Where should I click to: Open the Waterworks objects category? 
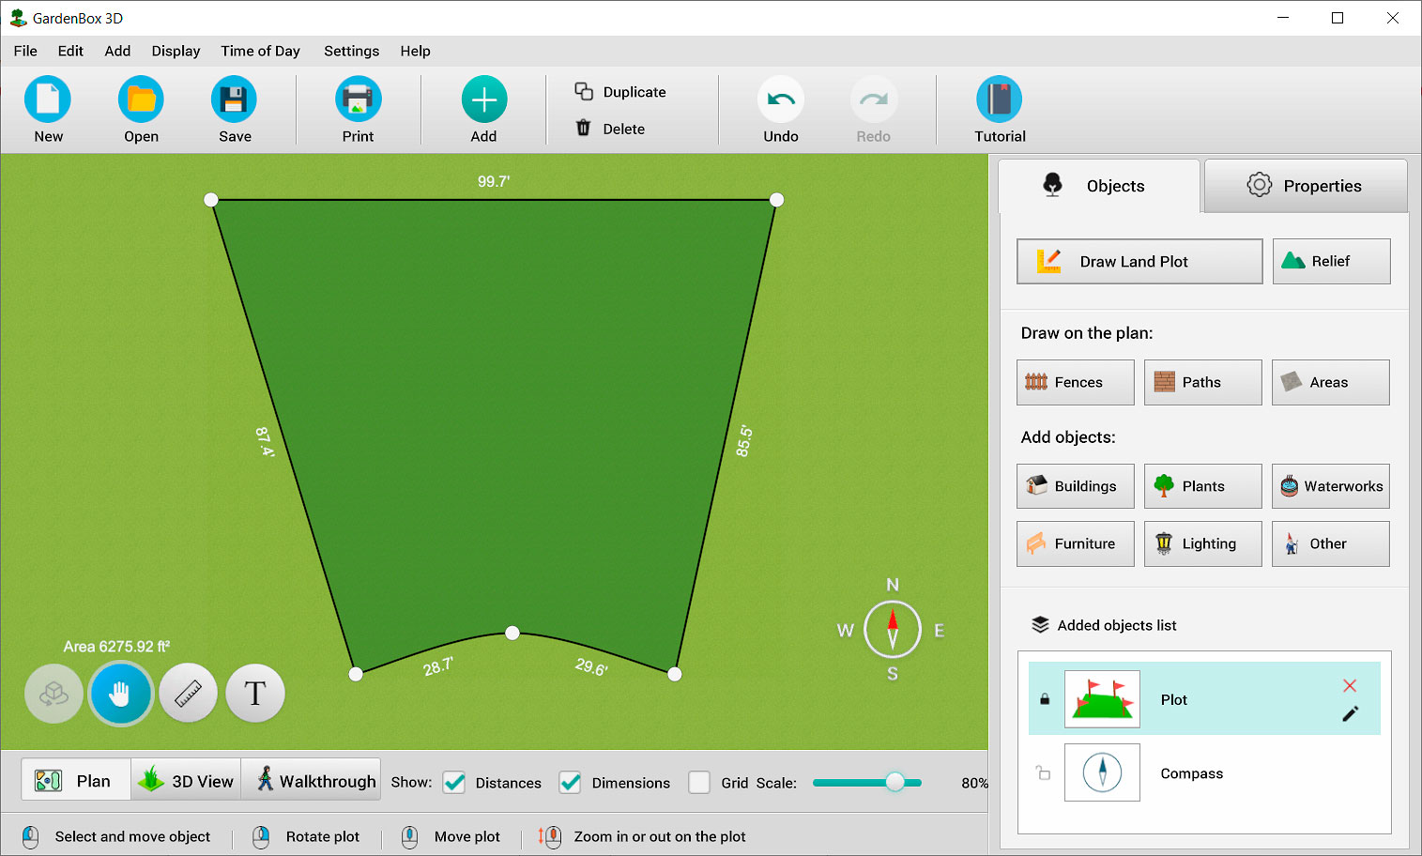[x=1330, y=486]
